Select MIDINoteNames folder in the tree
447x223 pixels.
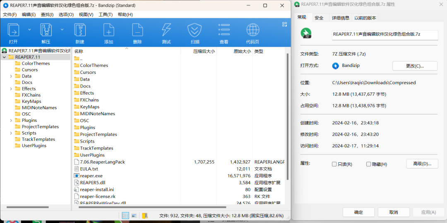pyautogui.click(x=39, y=108)
